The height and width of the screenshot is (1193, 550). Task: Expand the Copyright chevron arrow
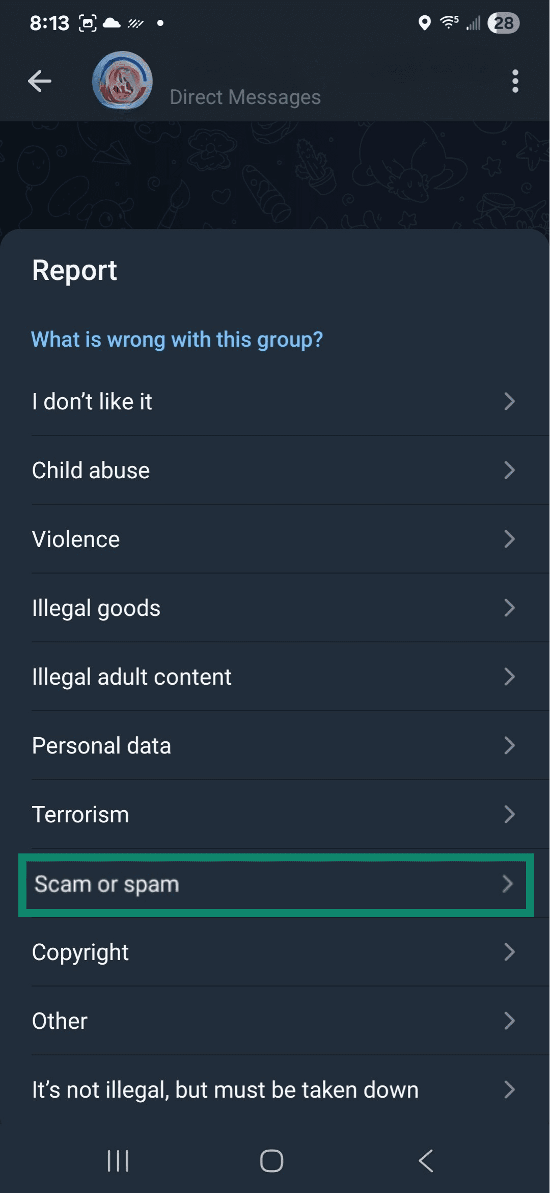coord(510,951)
